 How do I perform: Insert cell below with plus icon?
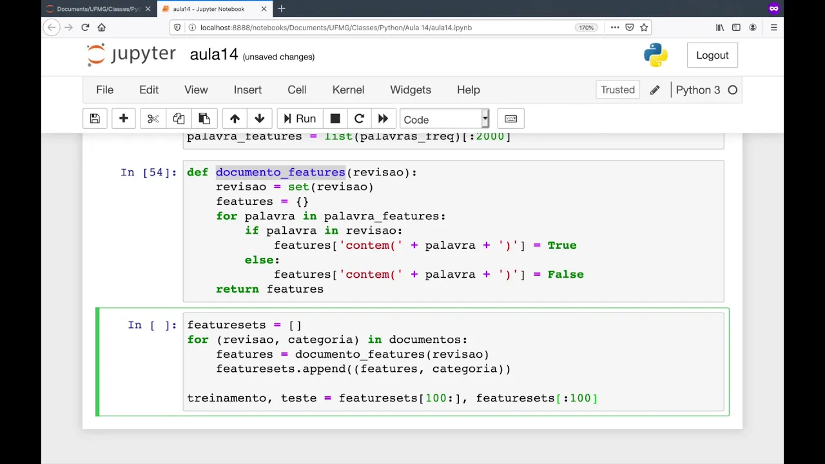click(x=124, y=119)
